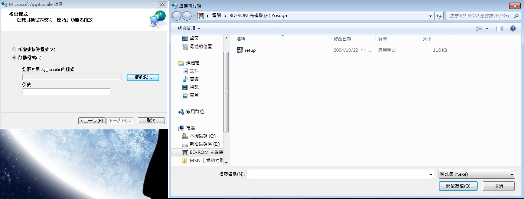Expand breadcrumb arrow after 電腦
This screenshot has height=199, width=524.
point(225,16)
